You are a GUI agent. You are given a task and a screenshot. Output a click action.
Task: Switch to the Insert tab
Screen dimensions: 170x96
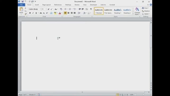coord(37,5)
